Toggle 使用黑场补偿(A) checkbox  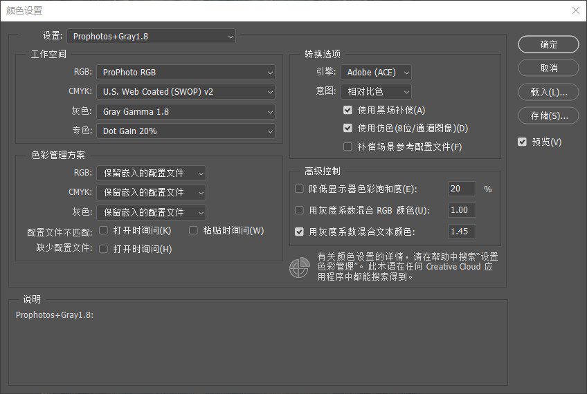click(x=347, y=110)
